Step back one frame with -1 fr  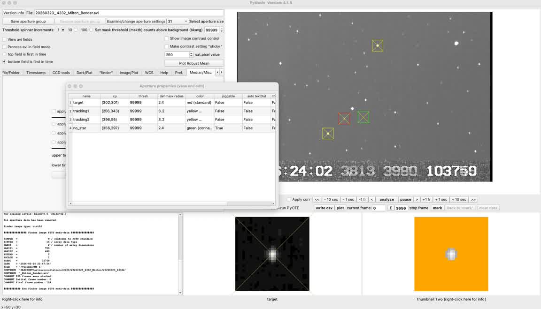click(363, 199)
